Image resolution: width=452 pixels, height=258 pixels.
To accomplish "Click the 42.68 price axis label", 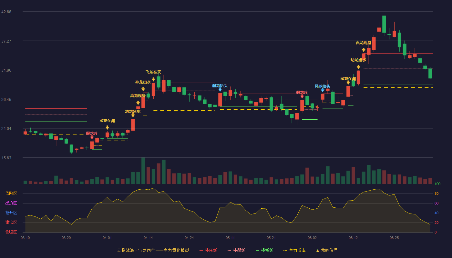I will 6,12.
